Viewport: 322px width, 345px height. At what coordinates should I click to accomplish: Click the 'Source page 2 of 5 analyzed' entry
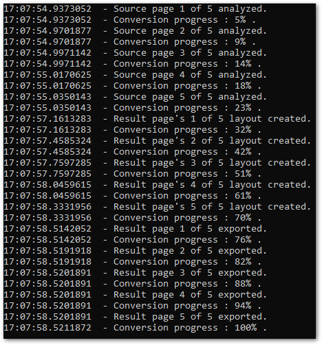136,31
